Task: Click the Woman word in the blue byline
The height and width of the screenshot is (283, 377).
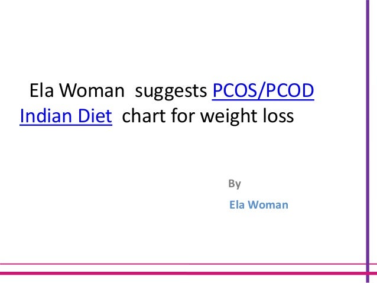Action: point(268,205)
